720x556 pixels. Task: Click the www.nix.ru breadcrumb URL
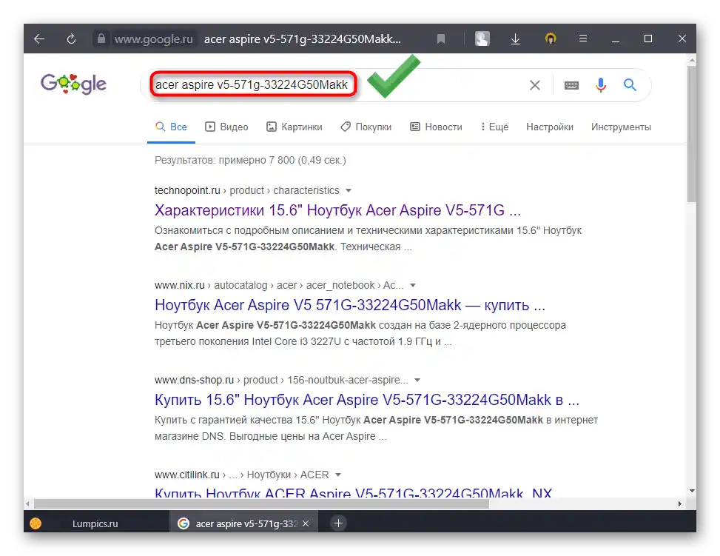(180, 285)
